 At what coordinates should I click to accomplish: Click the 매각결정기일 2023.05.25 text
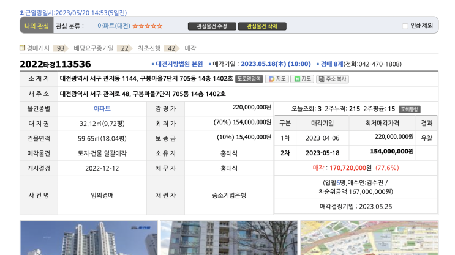coord(356,207)
